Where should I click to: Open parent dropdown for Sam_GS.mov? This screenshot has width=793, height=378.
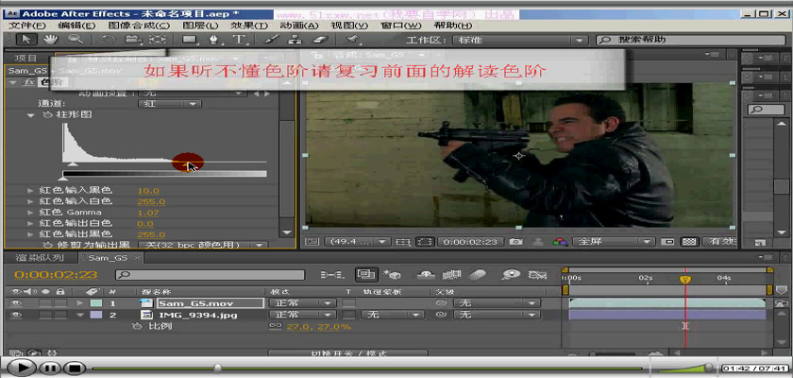coord(497,303)
